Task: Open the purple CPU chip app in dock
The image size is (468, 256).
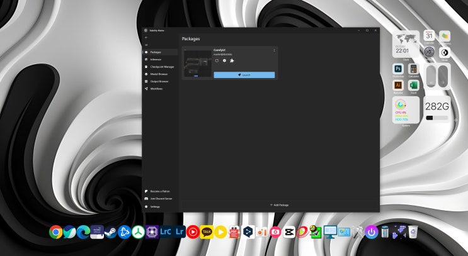Action: (152, 232)
